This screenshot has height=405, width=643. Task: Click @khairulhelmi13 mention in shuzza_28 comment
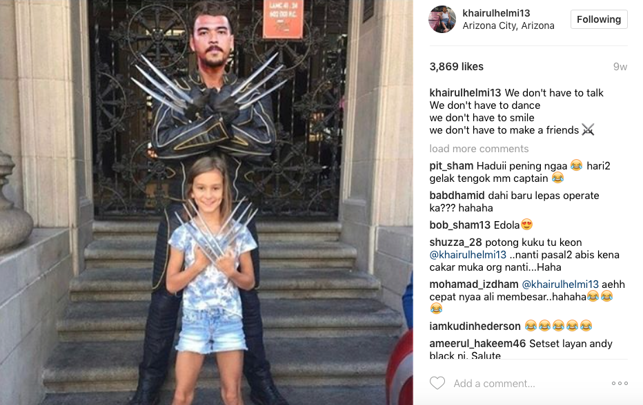468,255
